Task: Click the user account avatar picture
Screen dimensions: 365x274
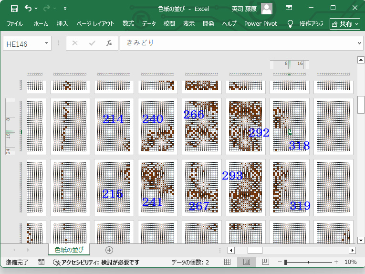Action: click(x=267, y=8)
